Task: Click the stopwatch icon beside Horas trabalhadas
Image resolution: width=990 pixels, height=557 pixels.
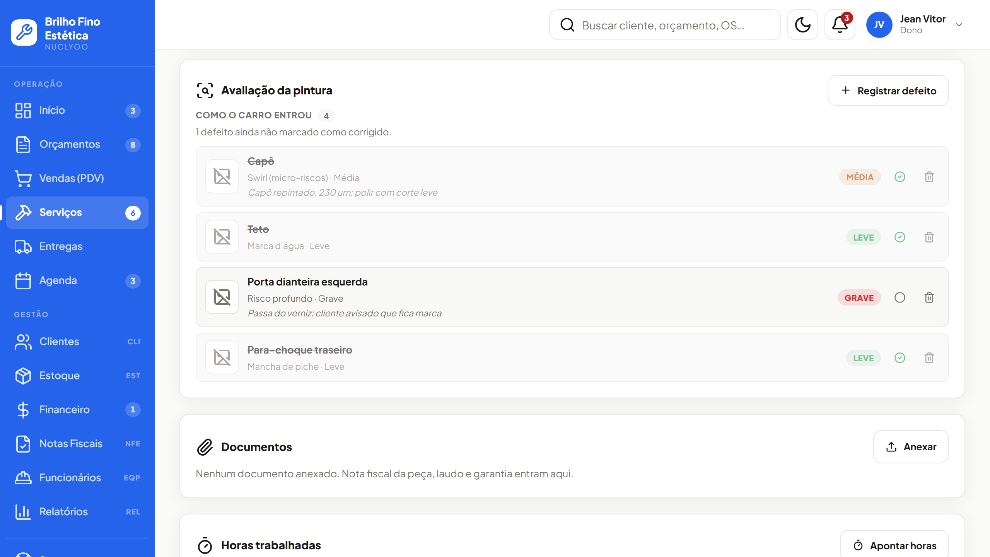Action: coord(205,545)
